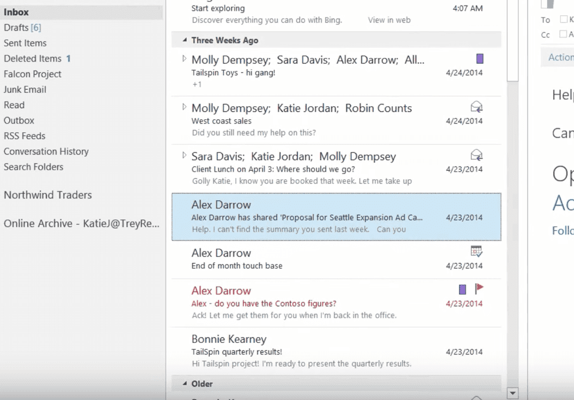Click the meeting accepted icon on End of month touch base

477,251
